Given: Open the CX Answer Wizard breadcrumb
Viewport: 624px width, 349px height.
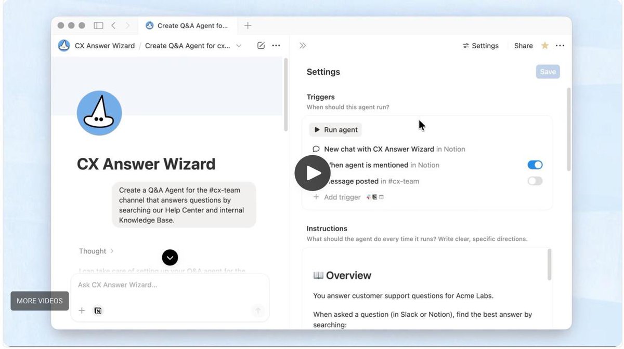Looking at the screenshot, I should tap(105, 46).
